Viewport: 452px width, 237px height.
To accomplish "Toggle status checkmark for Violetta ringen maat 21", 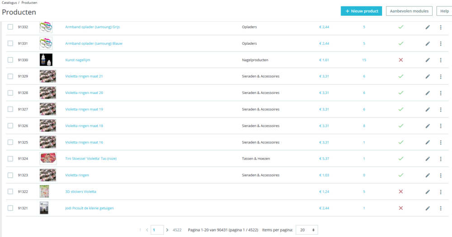I will [400, 76].
